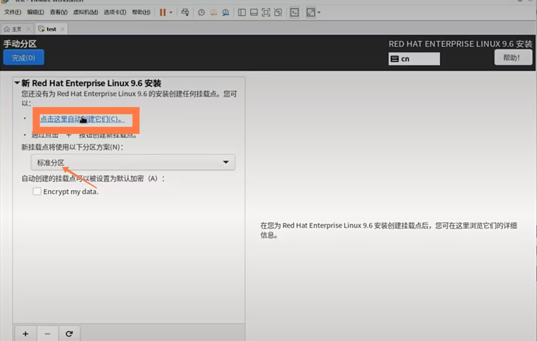Click the send Ctrl+Alt+Del toolbar icon
This screenshot has width=537, height=341.
point(185,12)
